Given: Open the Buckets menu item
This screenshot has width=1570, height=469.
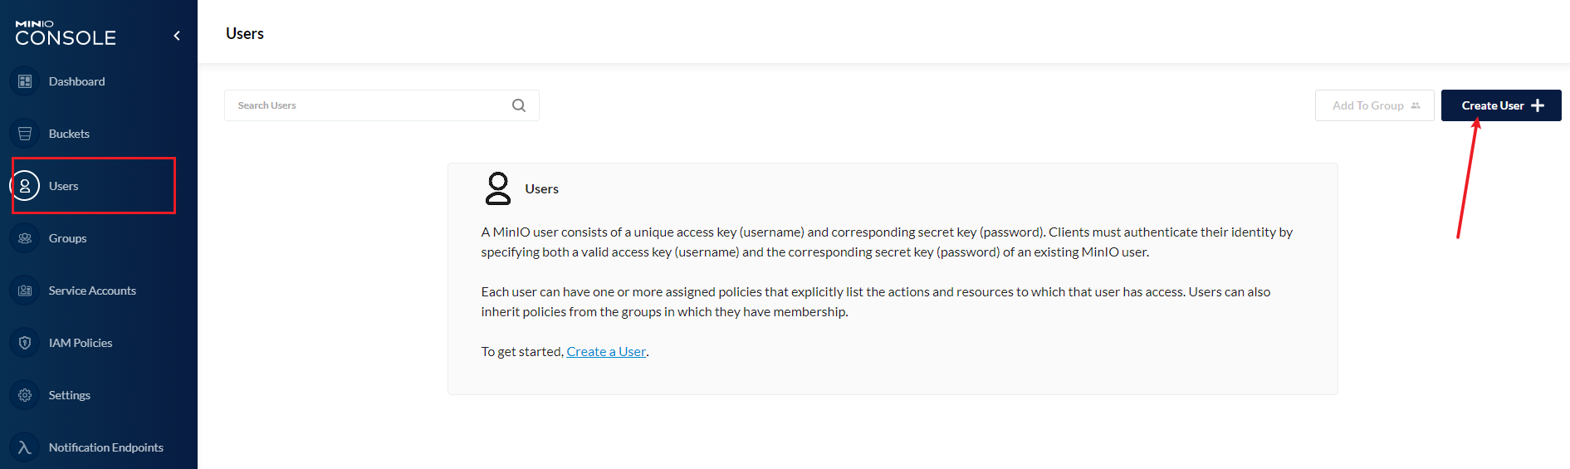Looking at the screenshot, I should click(x=69, y=134).
